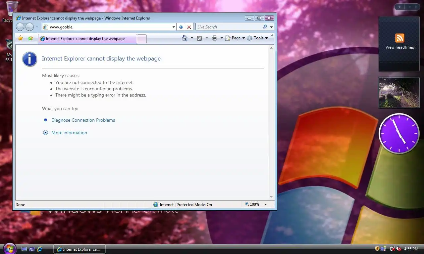This screenshot has height=254, width=424.
Task: Open a new blank tab
Action: tap(142, 39)
